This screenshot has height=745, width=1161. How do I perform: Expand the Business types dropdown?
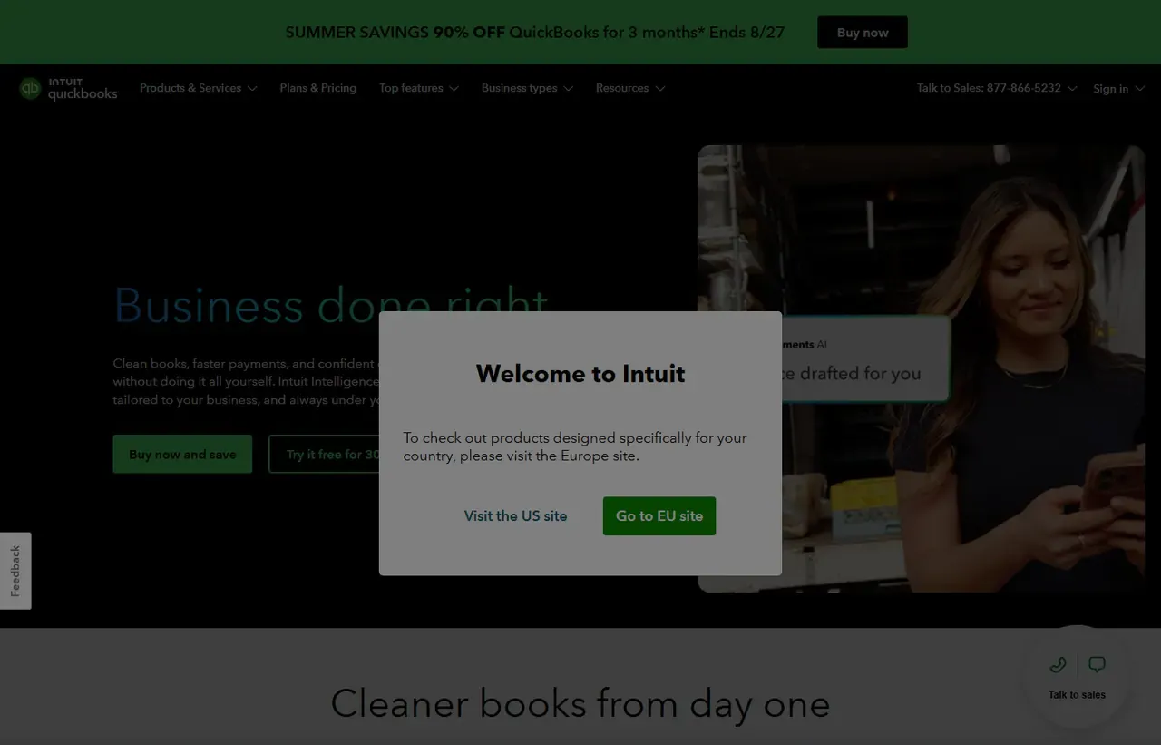click(x=527, y=88)
